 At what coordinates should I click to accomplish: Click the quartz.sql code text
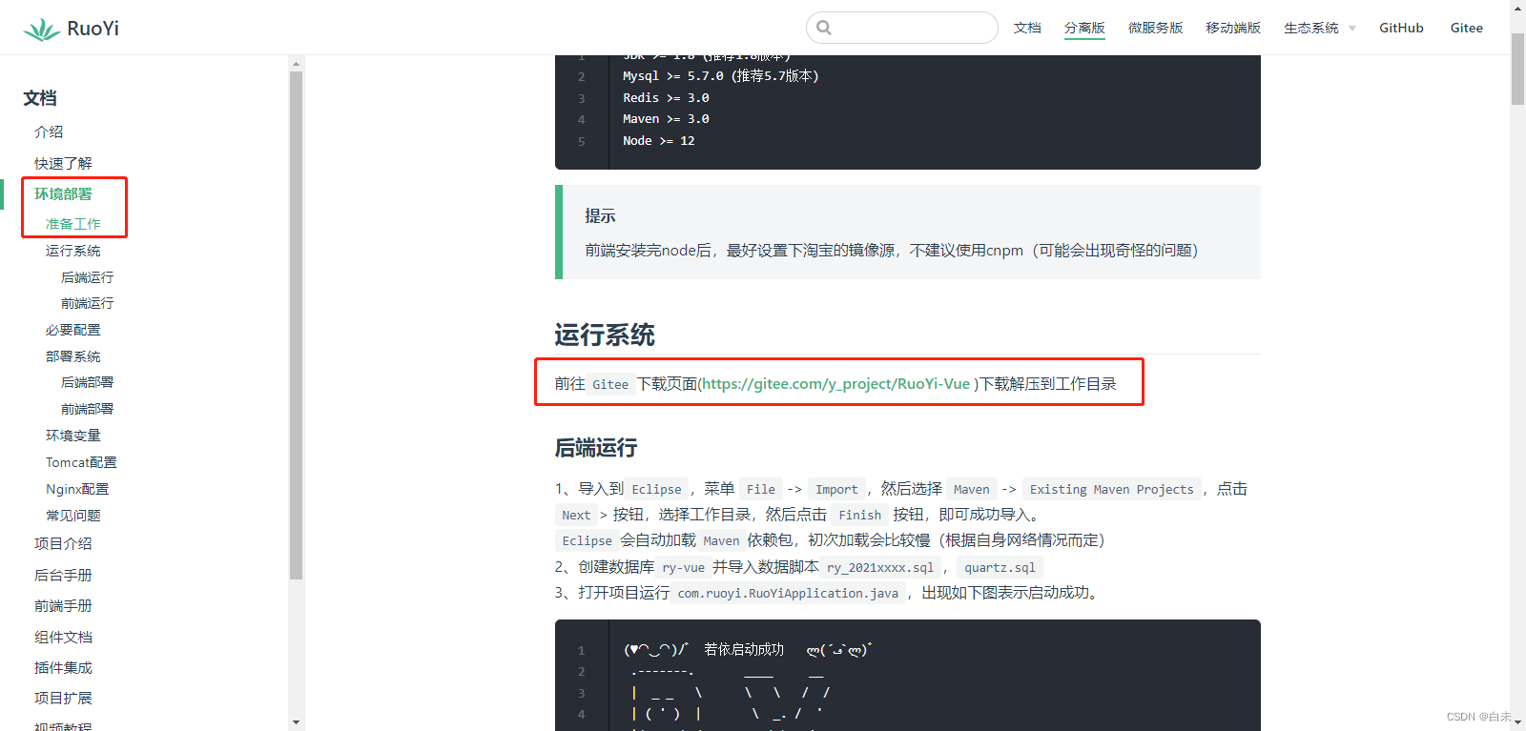[1000, 567]
